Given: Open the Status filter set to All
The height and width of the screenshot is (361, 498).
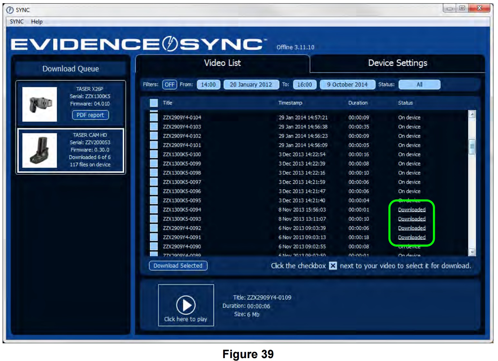Looking at the screenshot, I should 420,85.
